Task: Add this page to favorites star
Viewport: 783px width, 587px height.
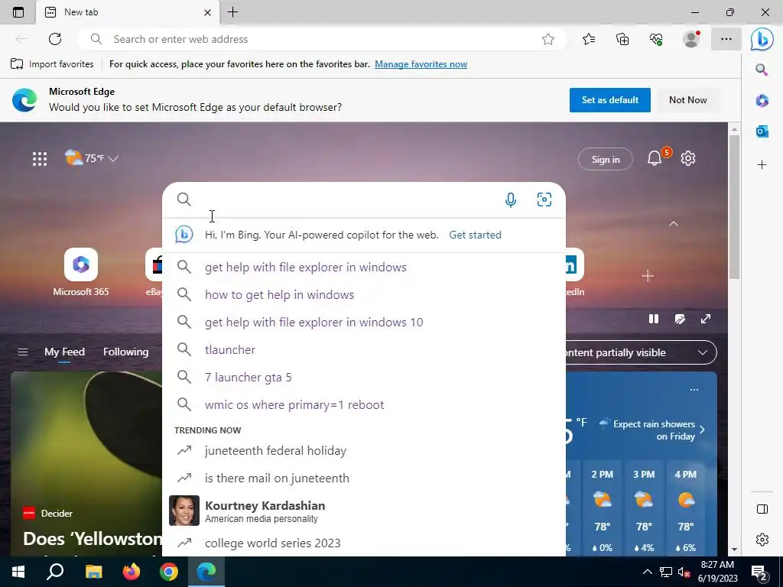Action: point(547,39)
